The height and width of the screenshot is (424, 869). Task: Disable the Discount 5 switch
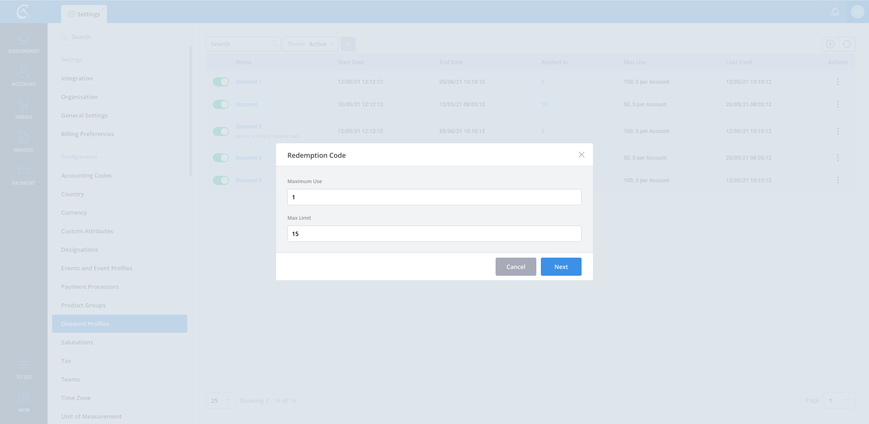(221, 180)
